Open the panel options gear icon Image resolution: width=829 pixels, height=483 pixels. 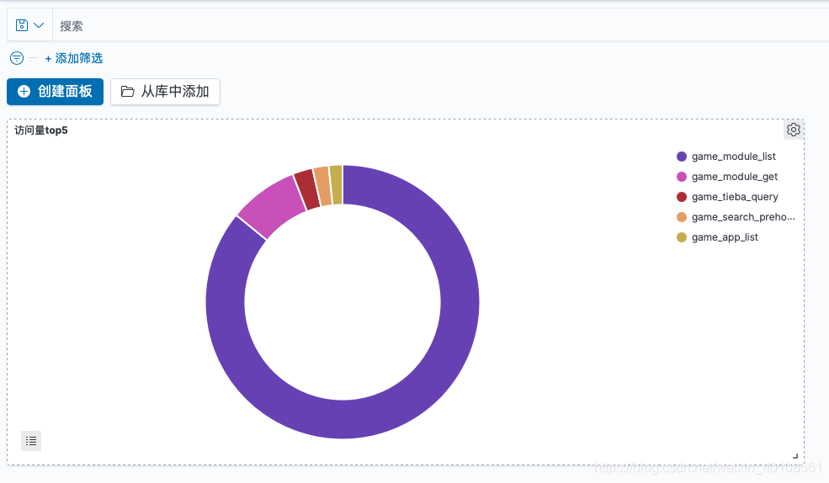click(x=793, y=130)
